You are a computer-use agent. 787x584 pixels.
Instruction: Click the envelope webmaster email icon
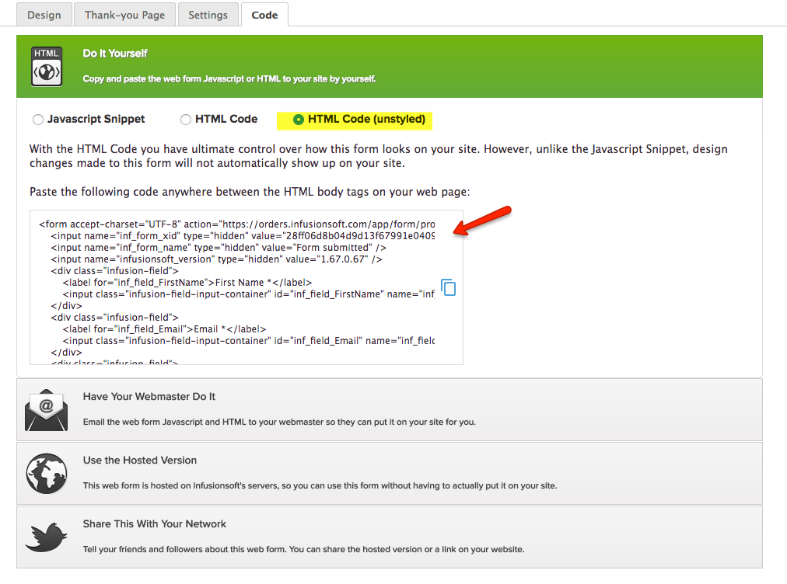point(47,410)
